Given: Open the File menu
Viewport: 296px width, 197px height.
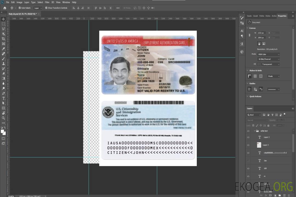Looking at the screenshot, I should click(x=7, y=2).
